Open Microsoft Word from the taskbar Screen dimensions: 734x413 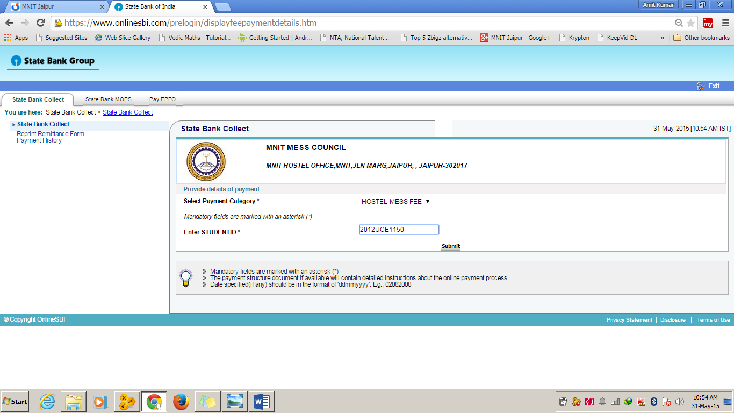[x=262, y=402]
